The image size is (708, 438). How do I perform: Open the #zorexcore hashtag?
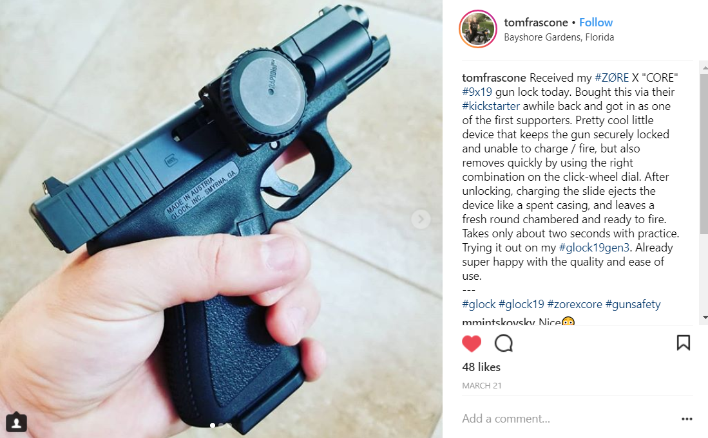pyautogui.click(x=575, y=304)
